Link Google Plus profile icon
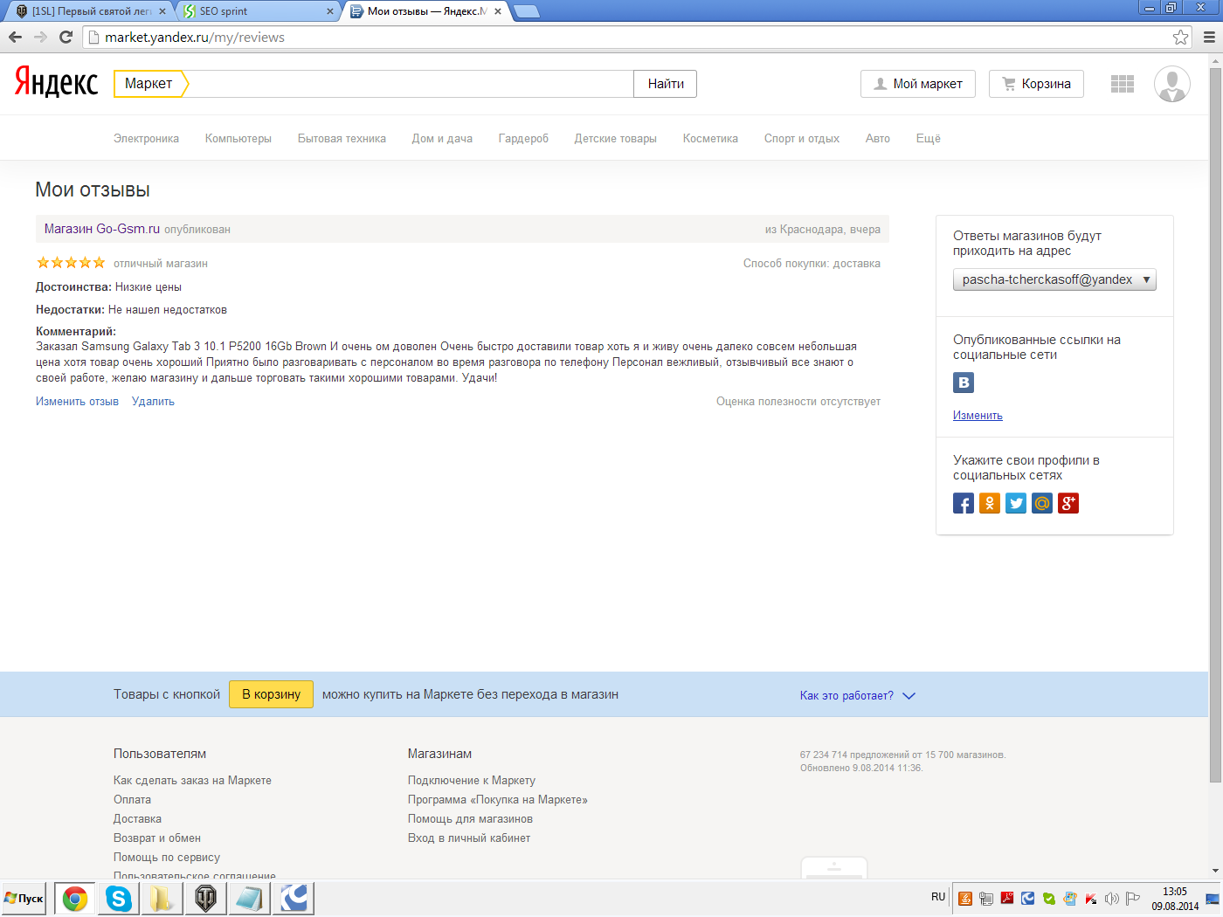 1068,503
